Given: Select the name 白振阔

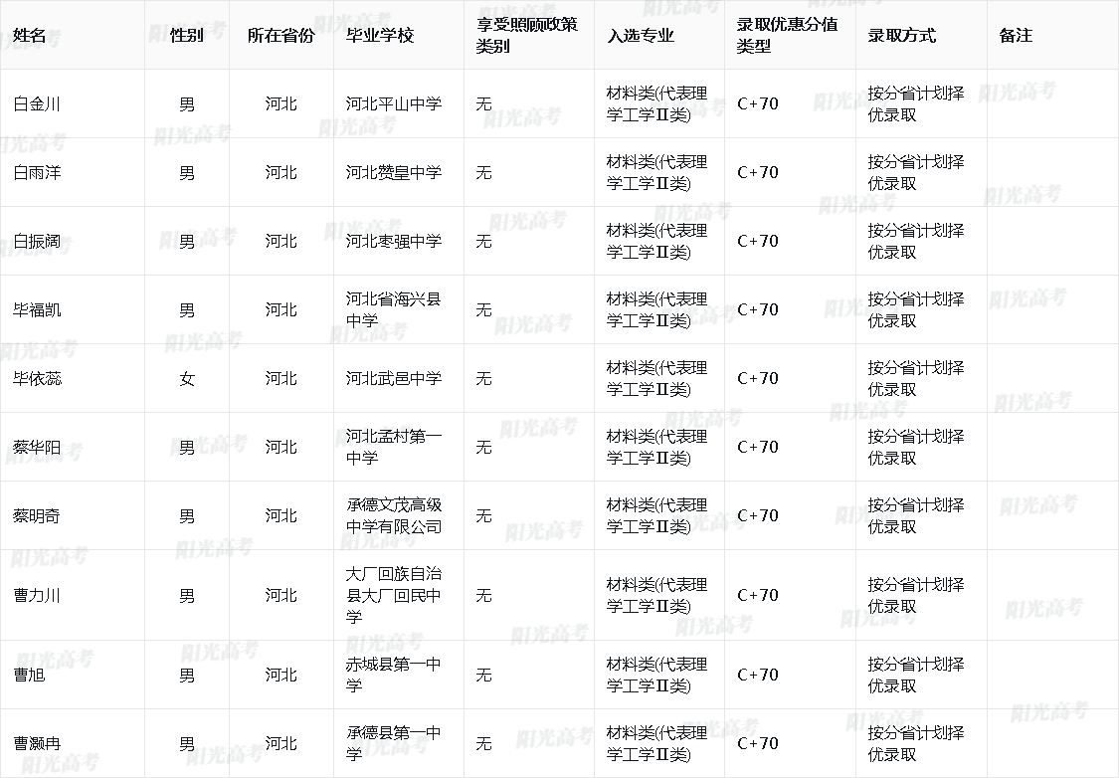Looking at the screenshot, I should click(x=37, y=241).
